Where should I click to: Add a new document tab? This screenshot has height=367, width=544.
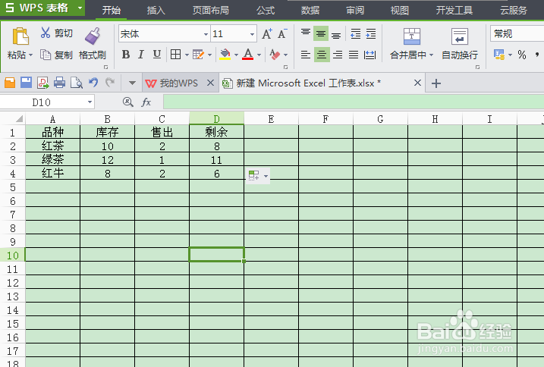click(x=436, y=83)
